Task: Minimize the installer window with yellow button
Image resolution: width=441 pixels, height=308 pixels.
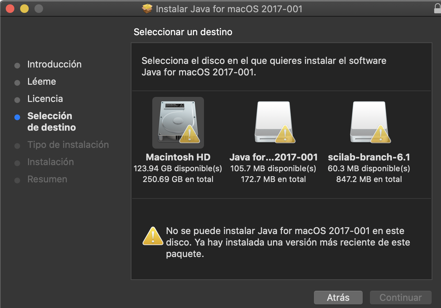Action: (x=24, y=8)
